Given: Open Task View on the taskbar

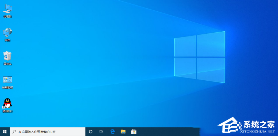Looking at the screenshot, I should pyautogui.click(x=101, y=132).
